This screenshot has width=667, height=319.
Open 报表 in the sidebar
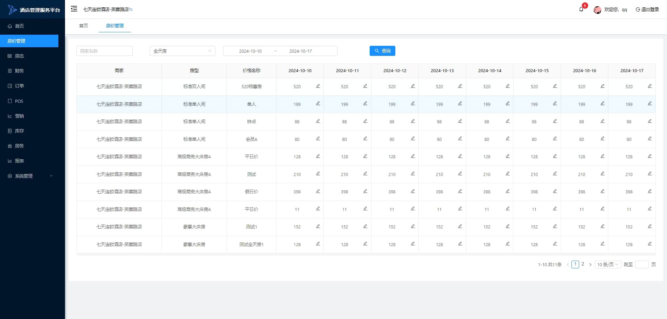click(29, 161)
